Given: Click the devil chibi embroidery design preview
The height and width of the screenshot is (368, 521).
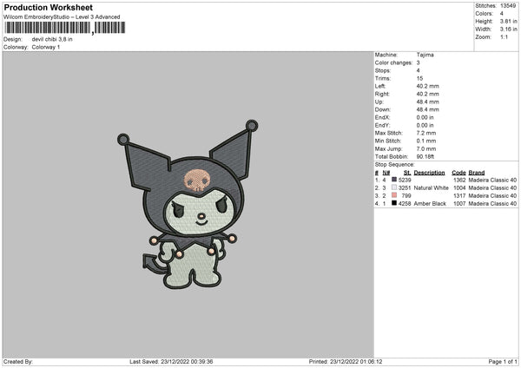Looking at the screenshot, I should [188, 204].
